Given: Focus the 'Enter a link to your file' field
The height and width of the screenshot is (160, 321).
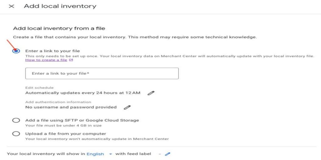Looking at the screenshot, I should click(102, 73).
